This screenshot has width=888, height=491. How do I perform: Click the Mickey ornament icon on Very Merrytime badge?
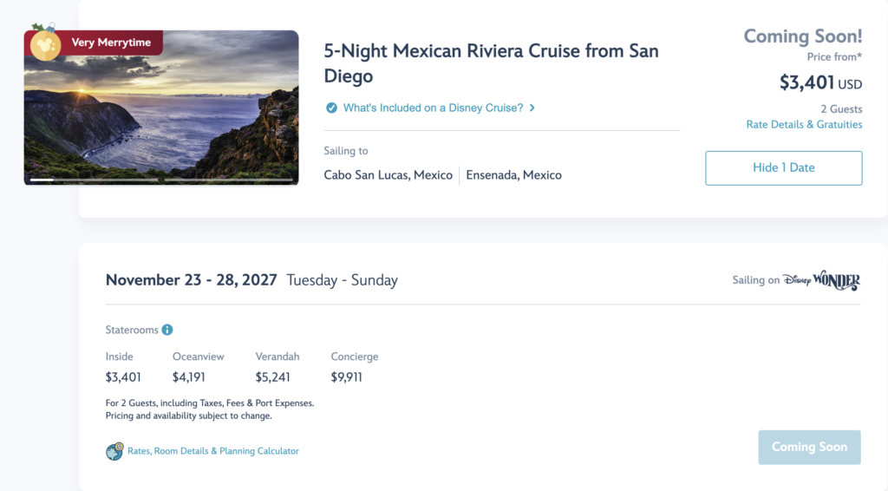[x=45, y=44]
